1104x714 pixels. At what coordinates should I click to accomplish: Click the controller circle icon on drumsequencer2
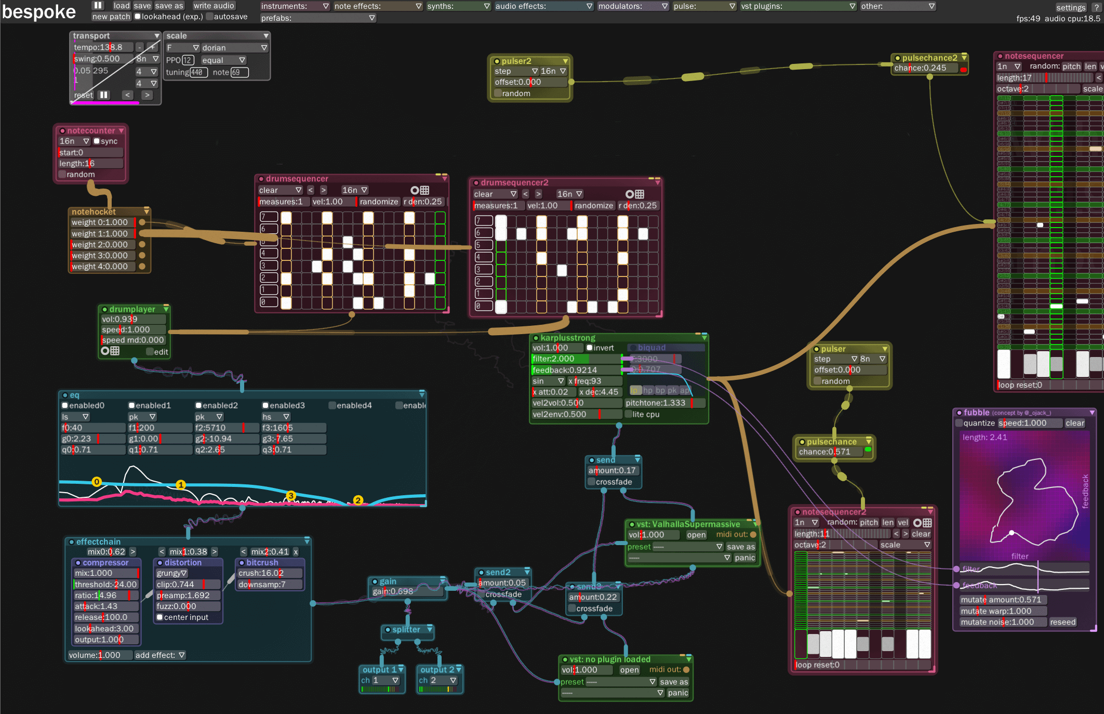point(629,193)
